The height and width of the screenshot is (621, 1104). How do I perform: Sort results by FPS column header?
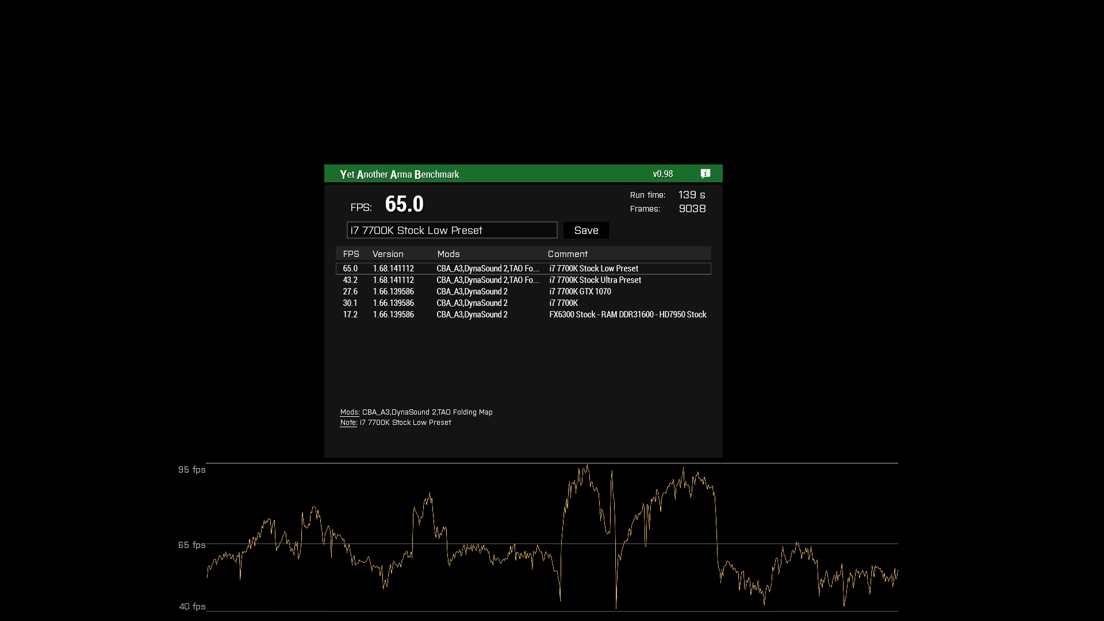tap(351, 254)
